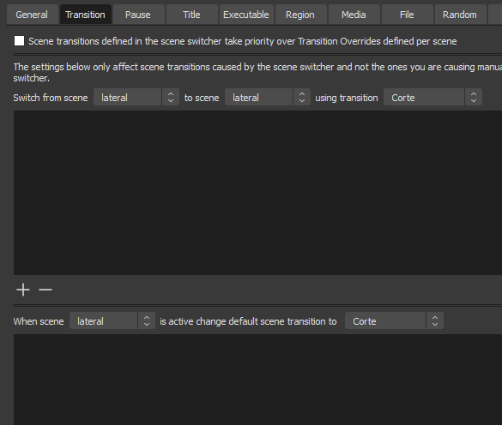Switch to the Pause tab
The height and width of the screenshot is (425, 502).
(138, 15)
